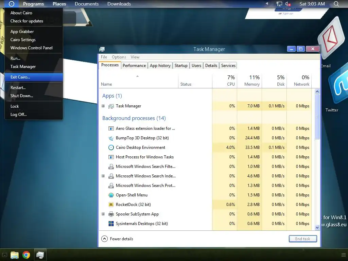The width and height of the screenshot is (348, 261).
Task: Open File Explorer from taskbar
Action: click(x=14, y=255)
